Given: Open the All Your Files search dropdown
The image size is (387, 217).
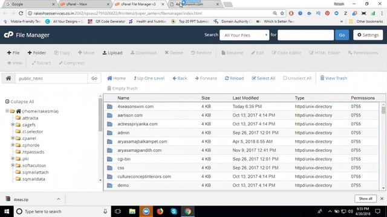Looking at the screenshot, I should (x=244, y=35).
